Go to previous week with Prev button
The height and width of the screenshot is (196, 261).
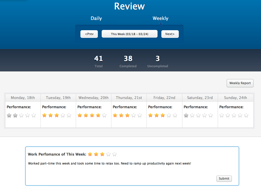[x=89, y=34]
